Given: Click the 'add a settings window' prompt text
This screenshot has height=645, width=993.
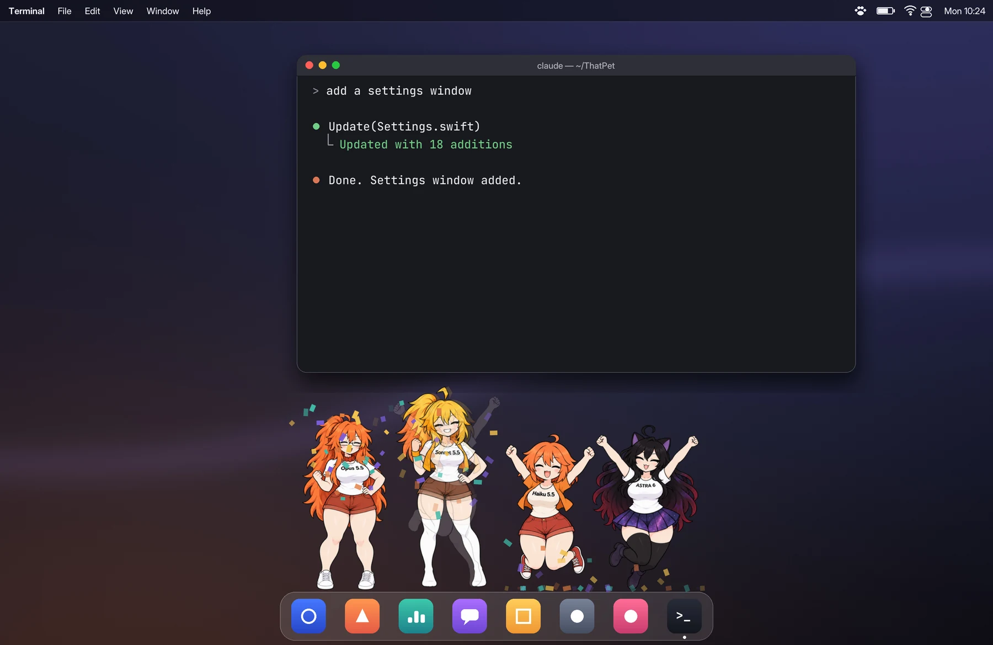Looking at the screenshot, I should coord(399,91).
